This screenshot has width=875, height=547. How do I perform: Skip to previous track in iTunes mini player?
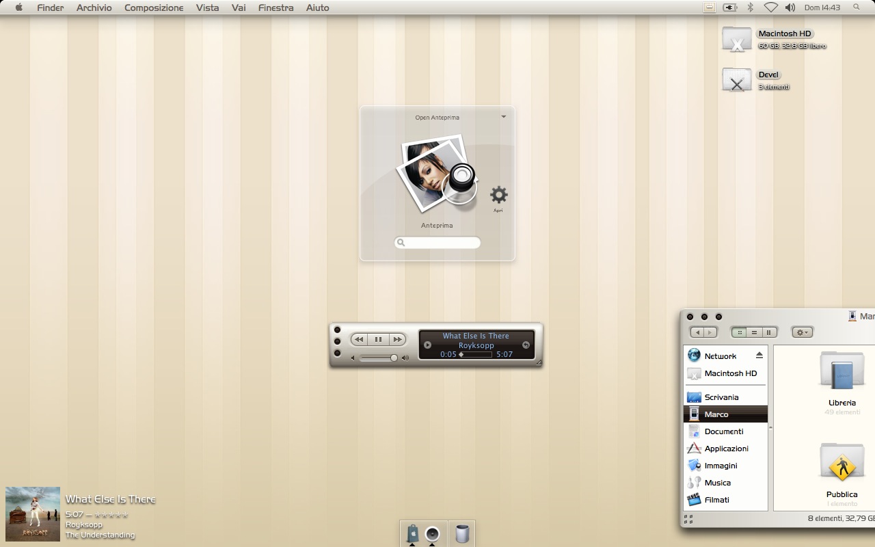[359, 339]
